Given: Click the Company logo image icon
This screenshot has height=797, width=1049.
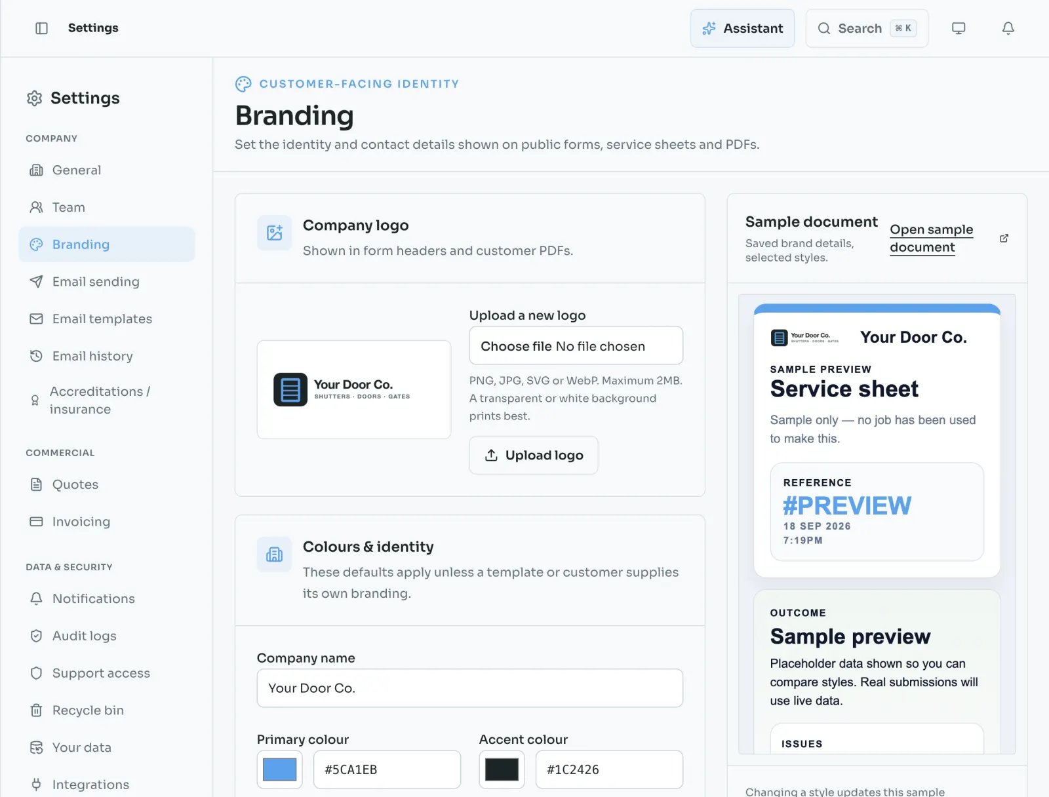Looking at the screenshot, I should [274, 233].
